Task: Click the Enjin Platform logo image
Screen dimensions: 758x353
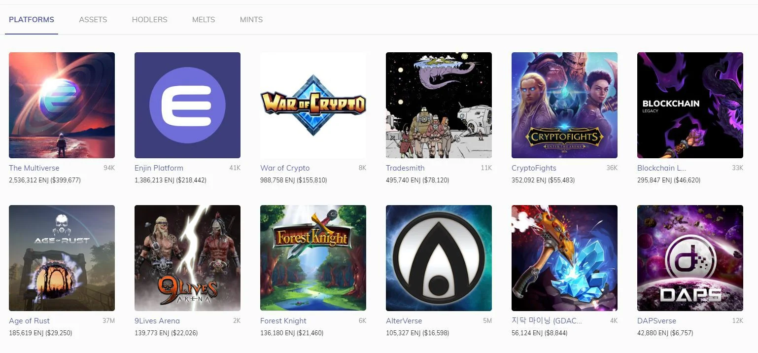Action: click(x=187, y=105)
